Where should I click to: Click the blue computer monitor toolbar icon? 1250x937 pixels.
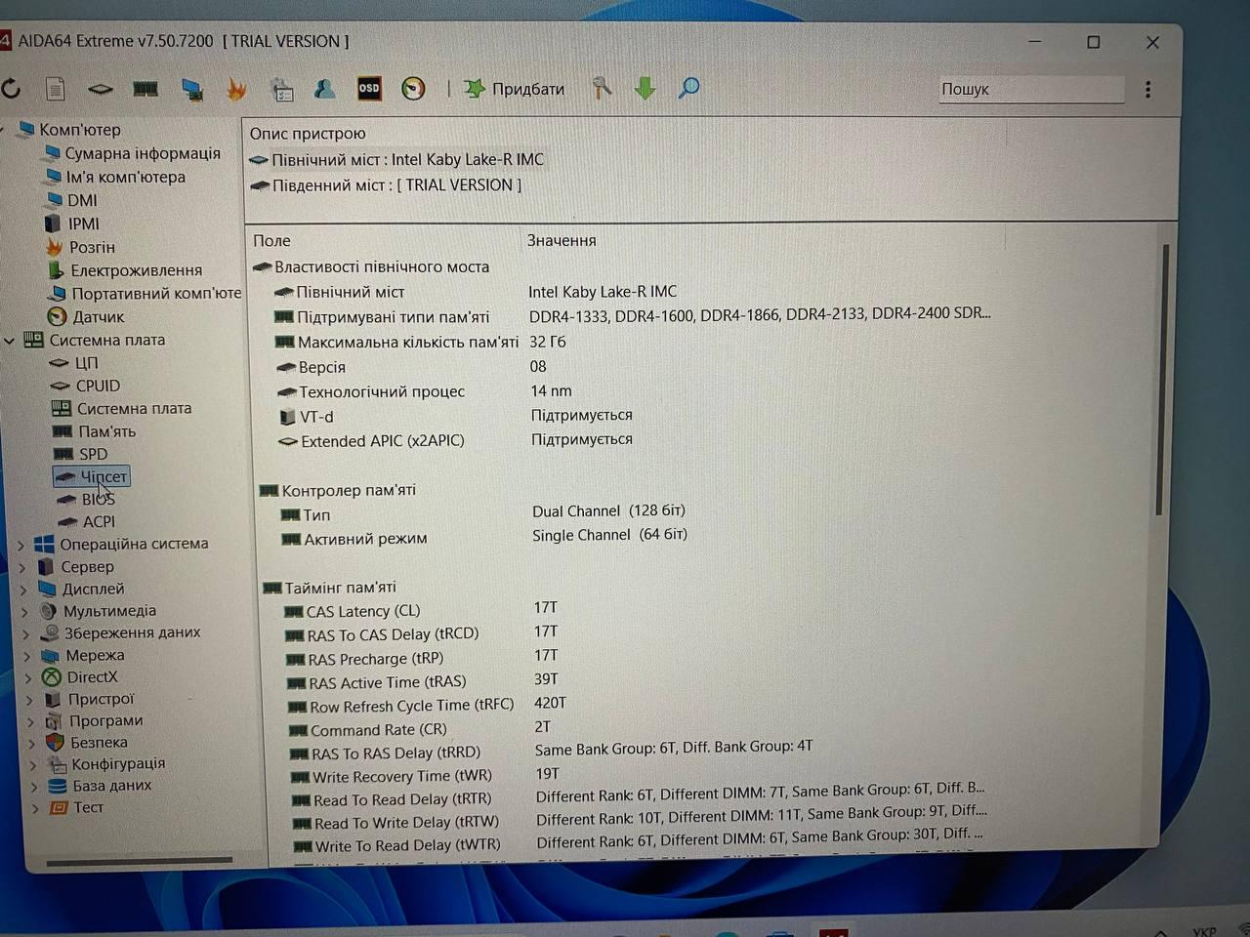(191, 90)
